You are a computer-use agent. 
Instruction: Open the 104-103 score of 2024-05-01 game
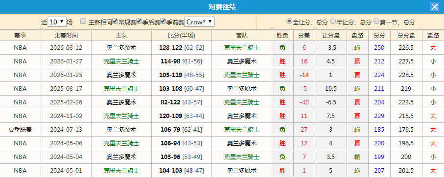click(170, 171)
